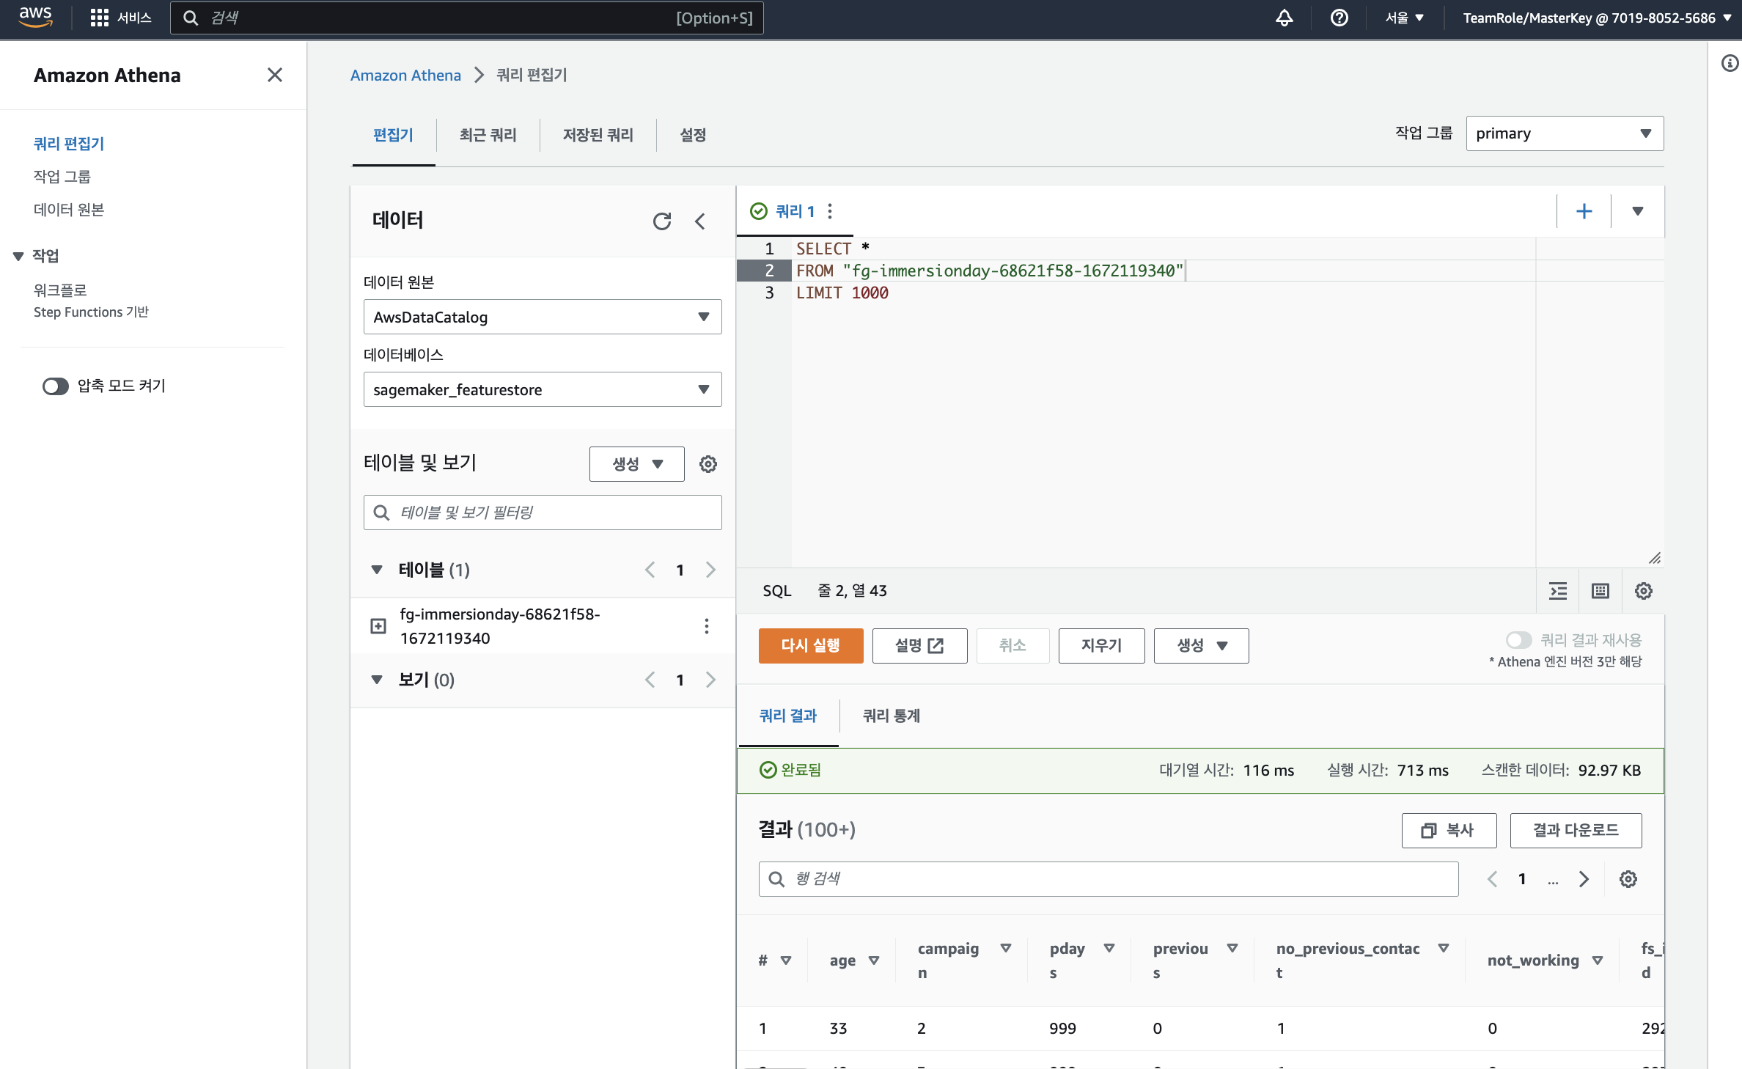The image size is (1742, 1069).
Task: Open the notifications bell
Action: [x=1284, y=18]
